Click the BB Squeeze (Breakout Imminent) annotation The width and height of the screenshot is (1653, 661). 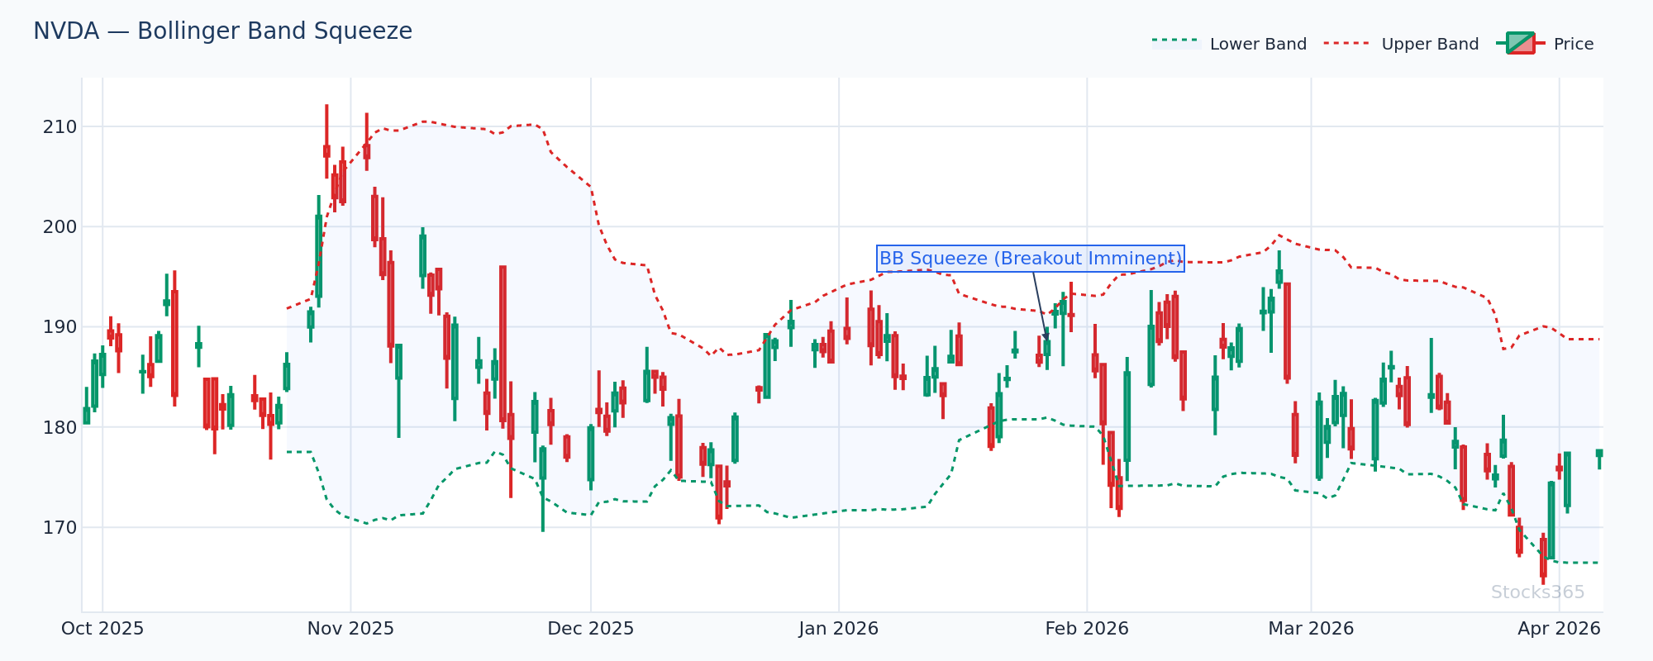click(1031, 259)
